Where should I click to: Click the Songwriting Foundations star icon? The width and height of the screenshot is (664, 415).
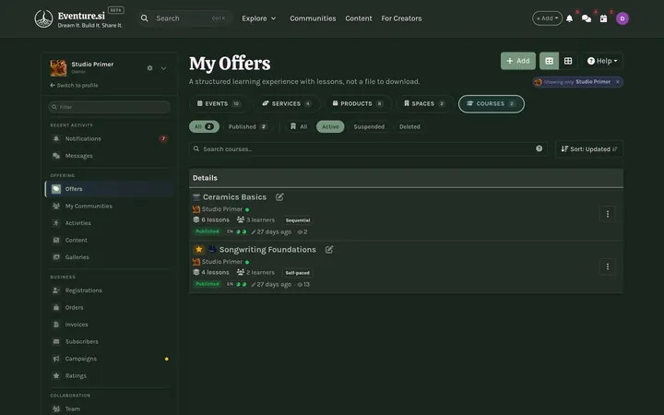[x=198, y=249]
